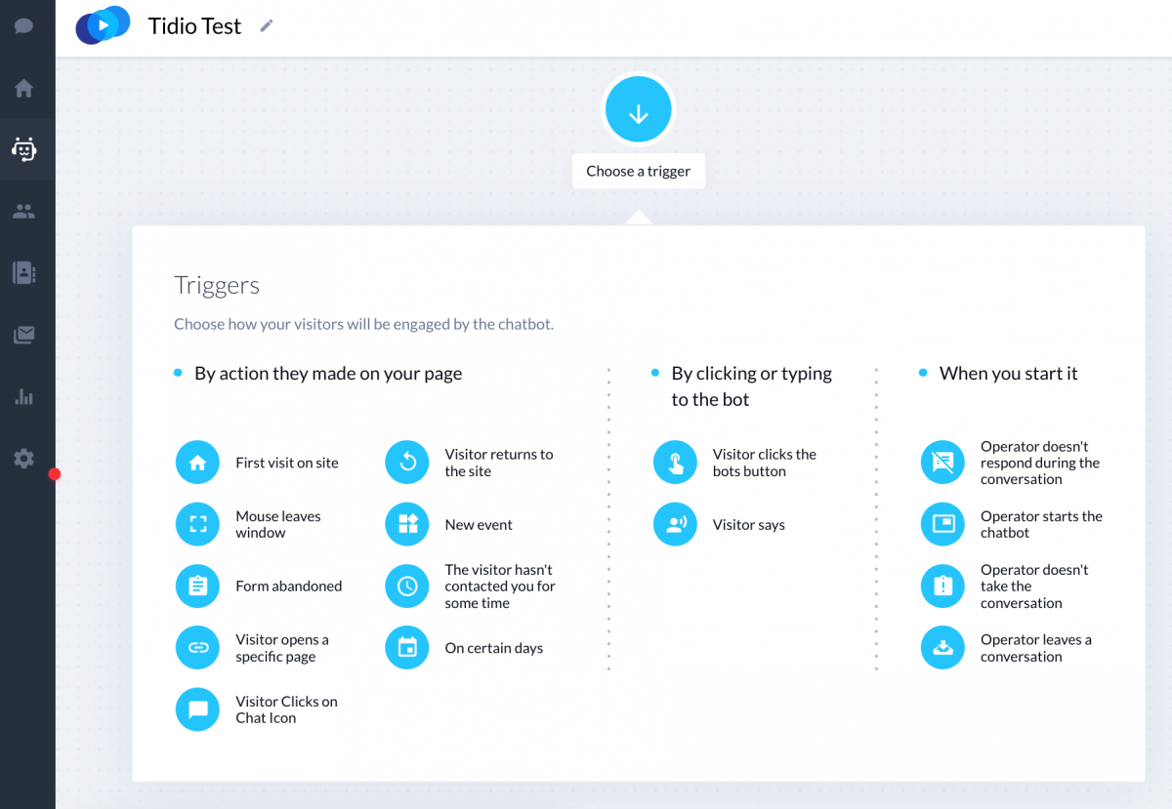
Task: Click the Choose a trigger label
Action: coord(639,171)
